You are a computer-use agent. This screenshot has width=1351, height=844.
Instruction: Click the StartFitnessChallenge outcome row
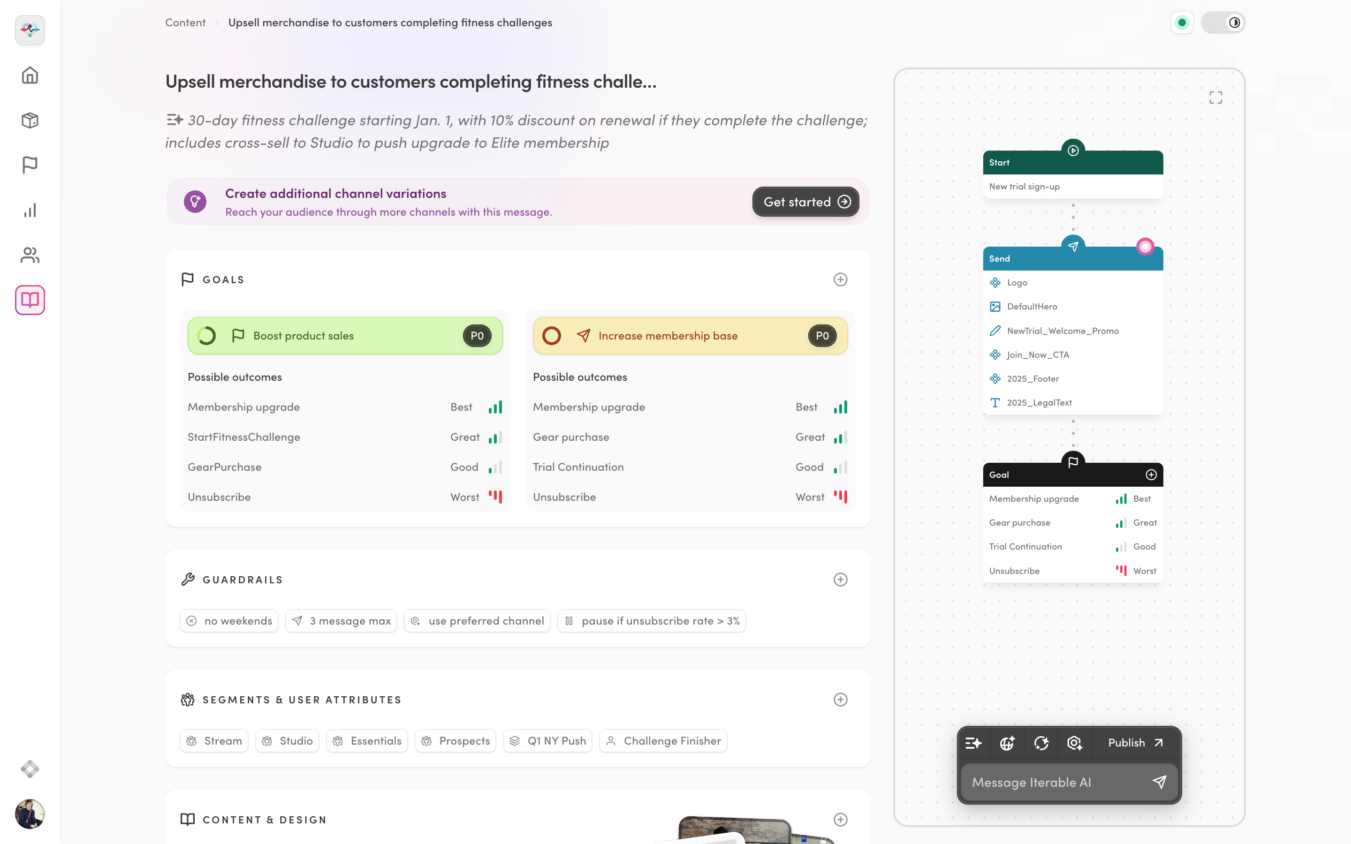tap(345, 437)
